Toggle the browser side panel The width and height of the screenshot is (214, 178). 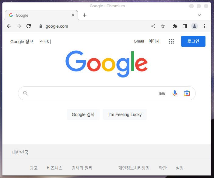pyautogui.click(x=184, y=26)
